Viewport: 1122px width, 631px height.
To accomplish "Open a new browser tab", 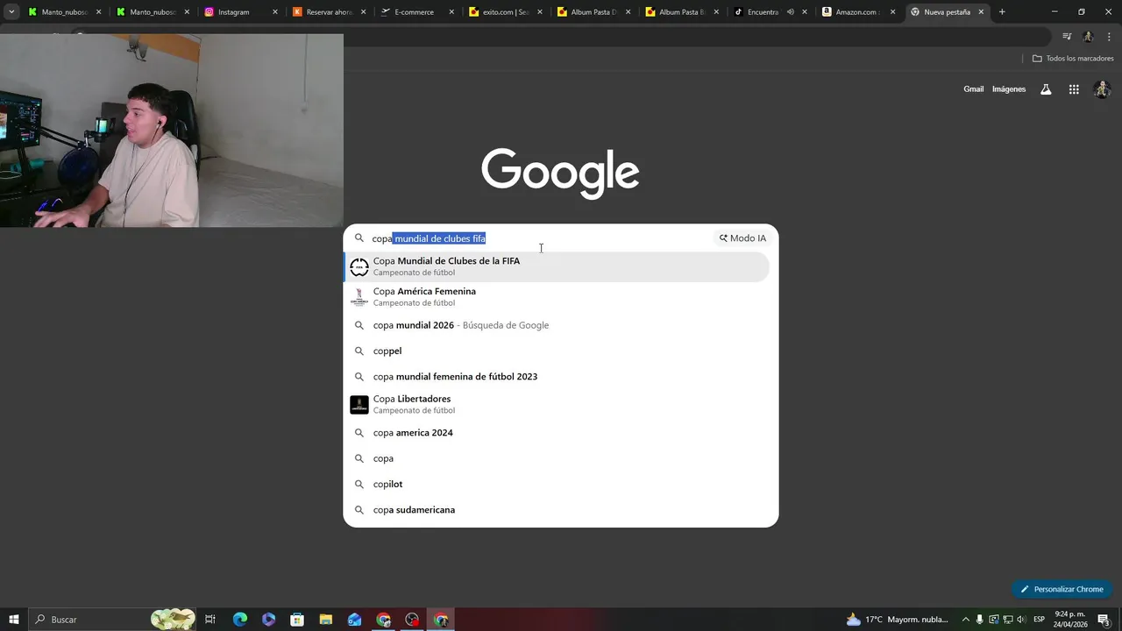I will pyautogui.click(x=1002, y=12).
